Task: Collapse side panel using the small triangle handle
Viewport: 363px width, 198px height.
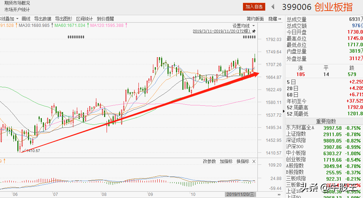Action: pos(284,111)
